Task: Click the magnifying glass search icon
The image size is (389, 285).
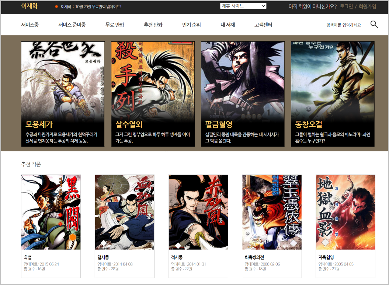Action: tap(374, 24)
